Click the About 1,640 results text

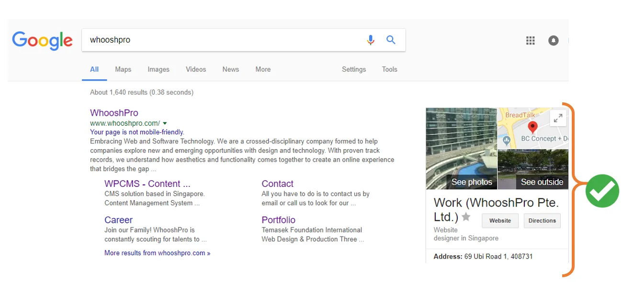coord(142,92)
